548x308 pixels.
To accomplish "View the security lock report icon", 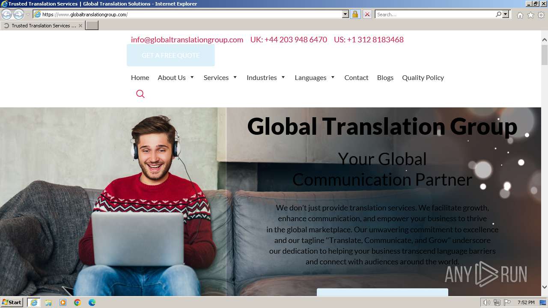I will pyautogui.click(x=355, y=14).
